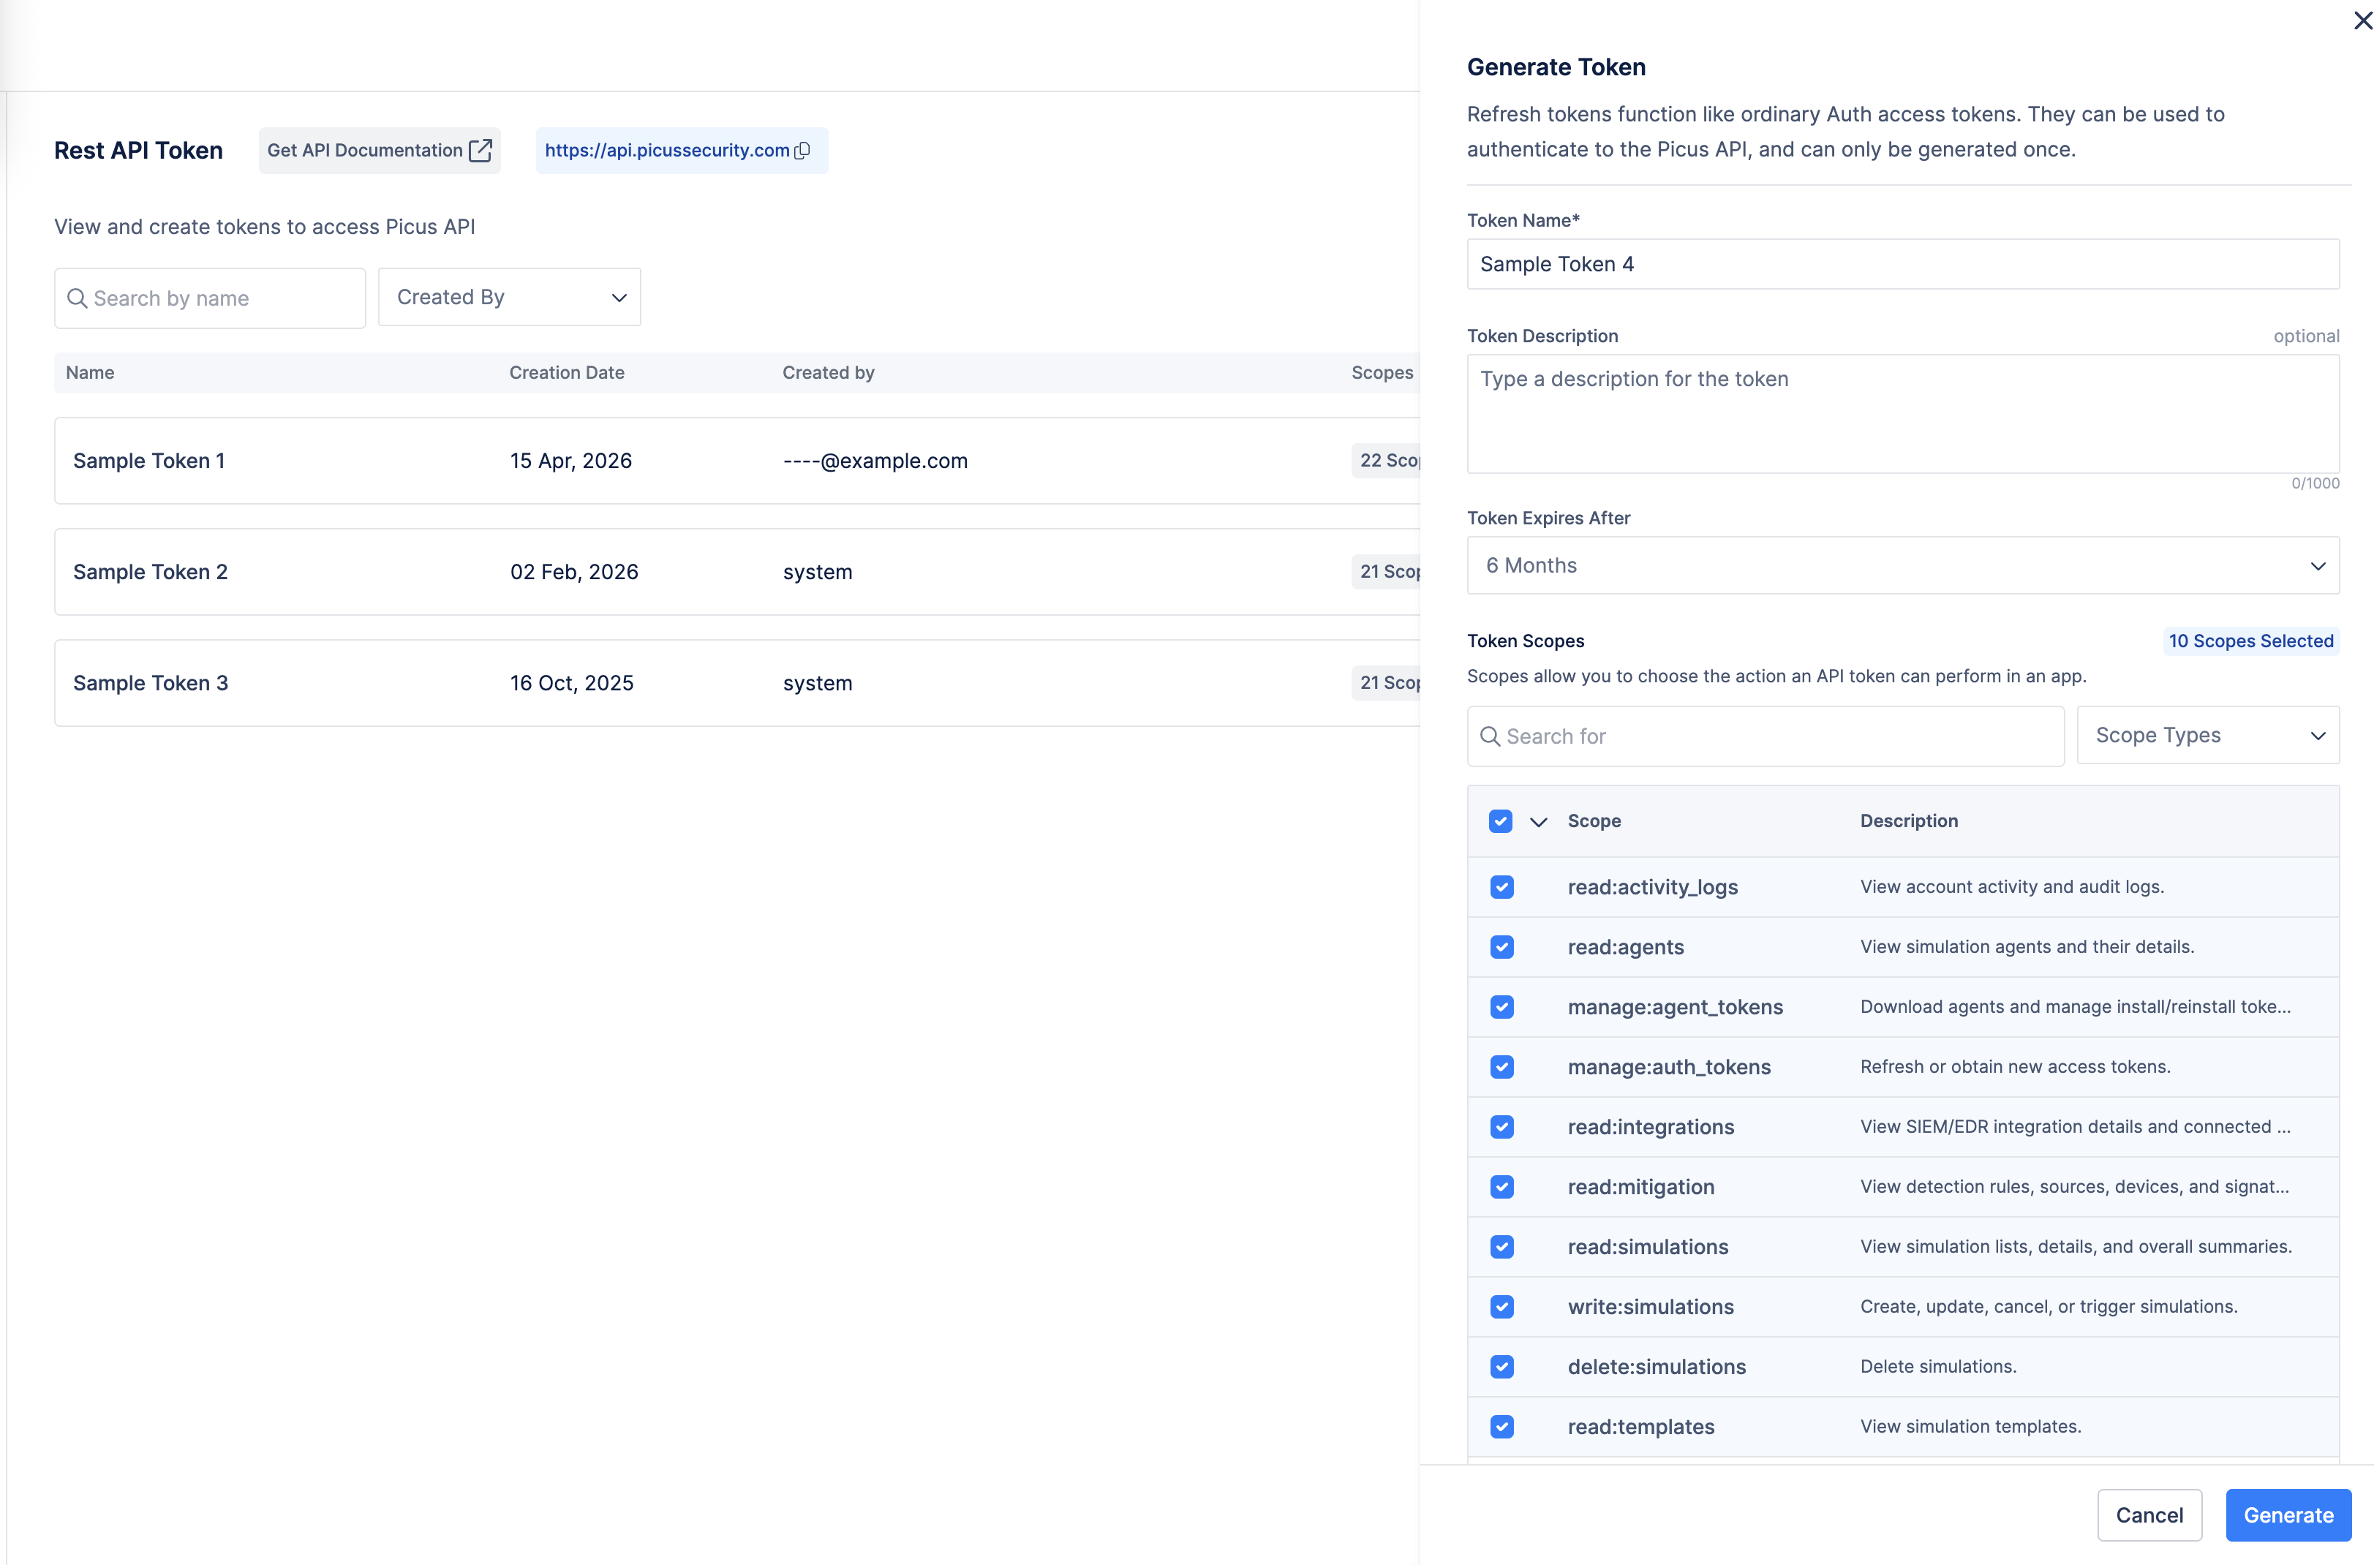Cancel token generation
Screen dimensions: 2374x1565
click(x=2149, y=1514)
